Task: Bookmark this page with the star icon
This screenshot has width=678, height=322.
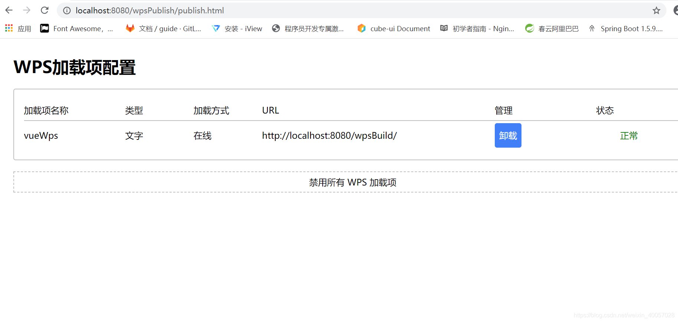Action: click(x=656, y=10)
